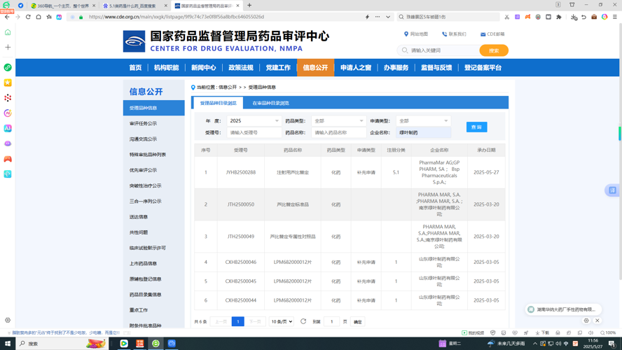Click the 药品名称 input field
622x350 pixels.
(338, 133)
